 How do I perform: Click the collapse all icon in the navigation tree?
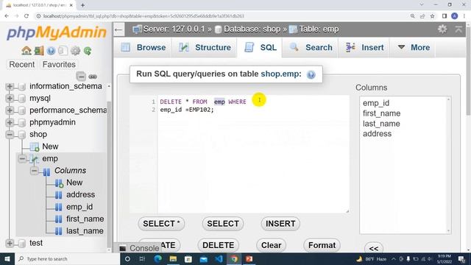point(81,77)
